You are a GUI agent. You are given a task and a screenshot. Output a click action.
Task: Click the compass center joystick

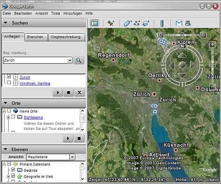(182, 65)
